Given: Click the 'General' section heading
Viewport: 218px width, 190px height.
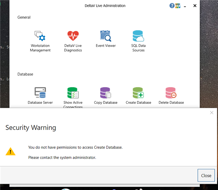Looking at the screenshot, I should (24, 17).
